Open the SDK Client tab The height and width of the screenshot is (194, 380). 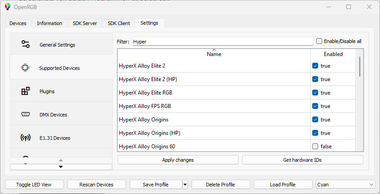point(119,23)
